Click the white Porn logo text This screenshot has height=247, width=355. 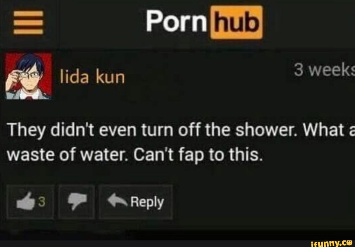click(x=176, y=21)
